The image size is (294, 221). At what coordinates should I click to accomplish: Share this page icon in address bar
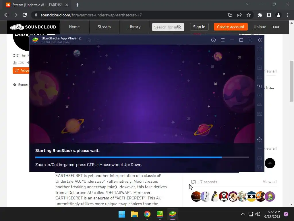pyautogui.click(x=239, y=15)
